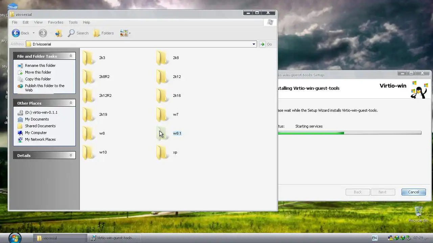Toggle the Folders tree pane
Viewport: 433px width, 243px height.
pyautogui.click(x=104, y=33)
